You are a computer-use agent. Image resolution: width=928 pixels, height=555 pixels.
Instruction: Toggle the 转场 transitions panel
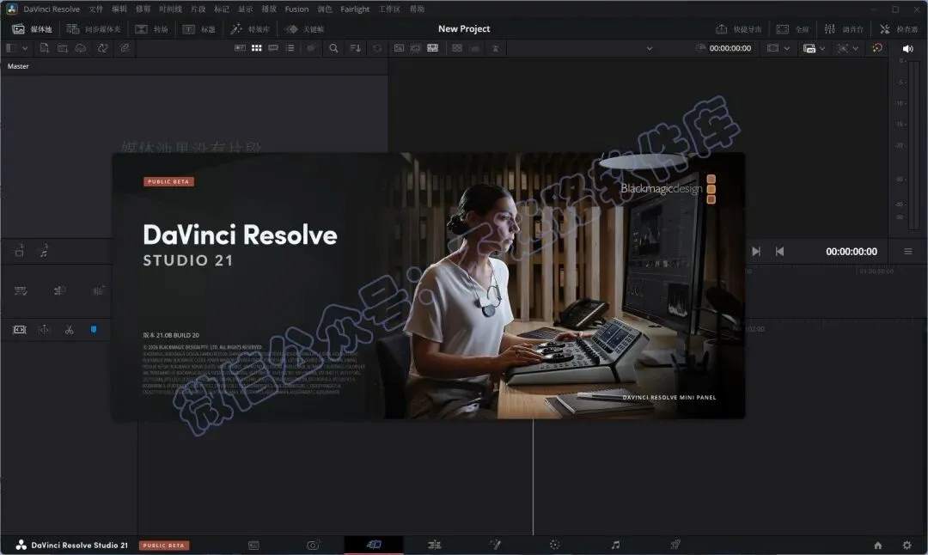151,29
